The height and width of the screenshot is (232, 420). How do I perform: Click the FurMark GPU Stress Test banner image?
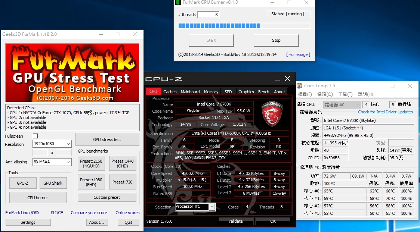[x=72, y=73]
